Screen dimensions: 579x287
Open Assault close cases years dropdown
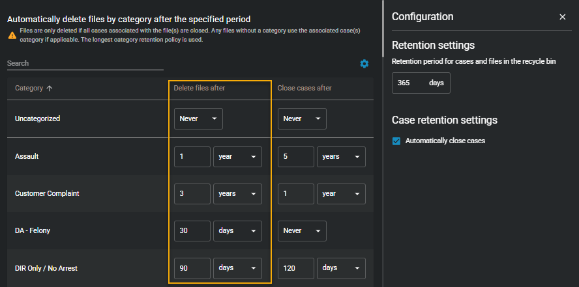[x=341, y=157]
